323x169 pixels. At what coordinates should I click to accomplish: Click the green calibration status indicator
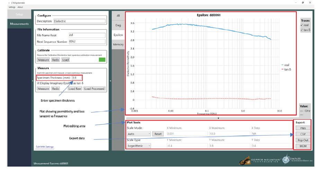pyautogui.click(x=102, y=60)
